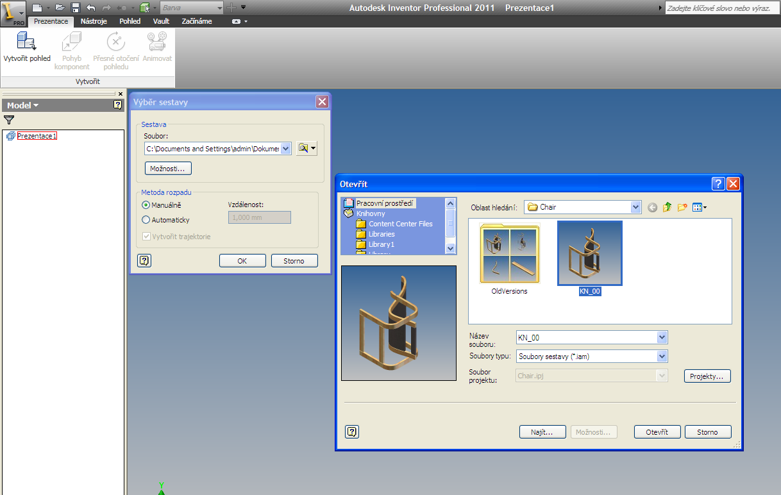781x495 pixels.
Task: Click Vytvořit pohled ribbon tool
Action: click(27, 47)
